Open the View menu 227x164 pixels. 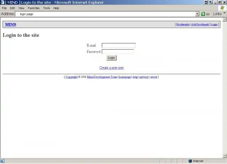point(21,8)
